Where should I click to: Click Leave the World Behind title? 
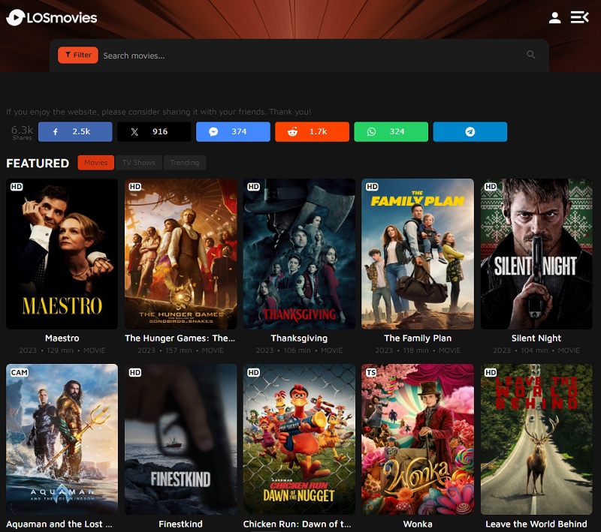[x=536, y=524]
